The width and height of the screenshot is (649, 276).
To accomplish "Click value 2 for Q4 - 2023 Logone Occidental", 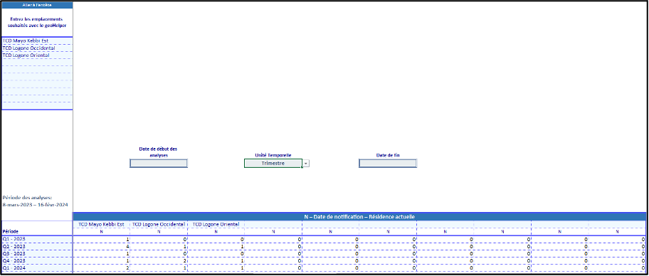I will coord(159,260).
